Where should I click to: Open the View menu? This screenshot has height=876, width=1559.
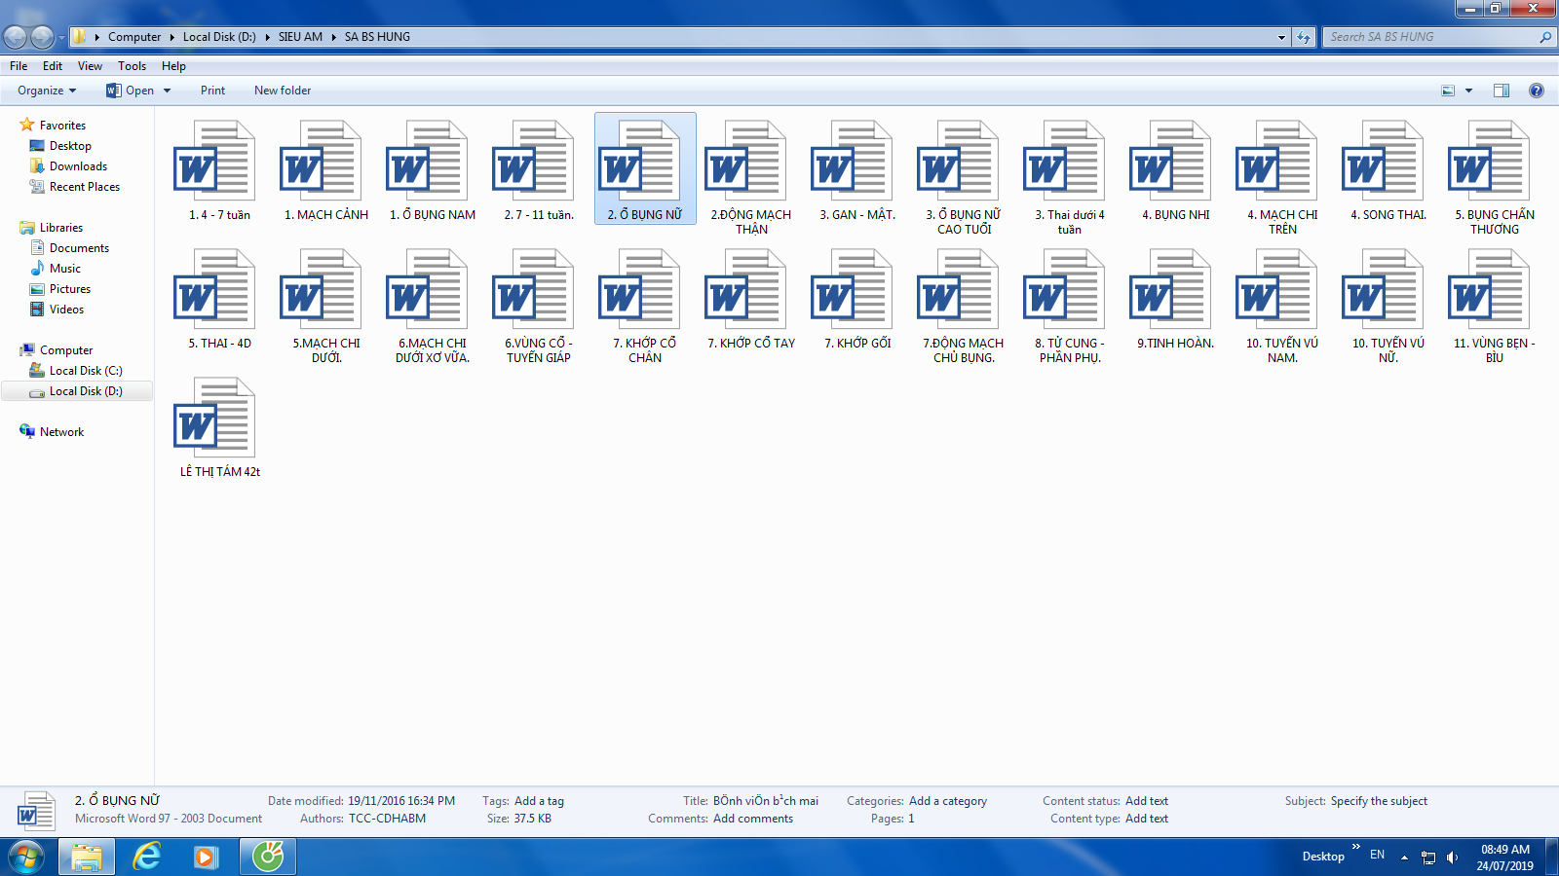[90, 66]
